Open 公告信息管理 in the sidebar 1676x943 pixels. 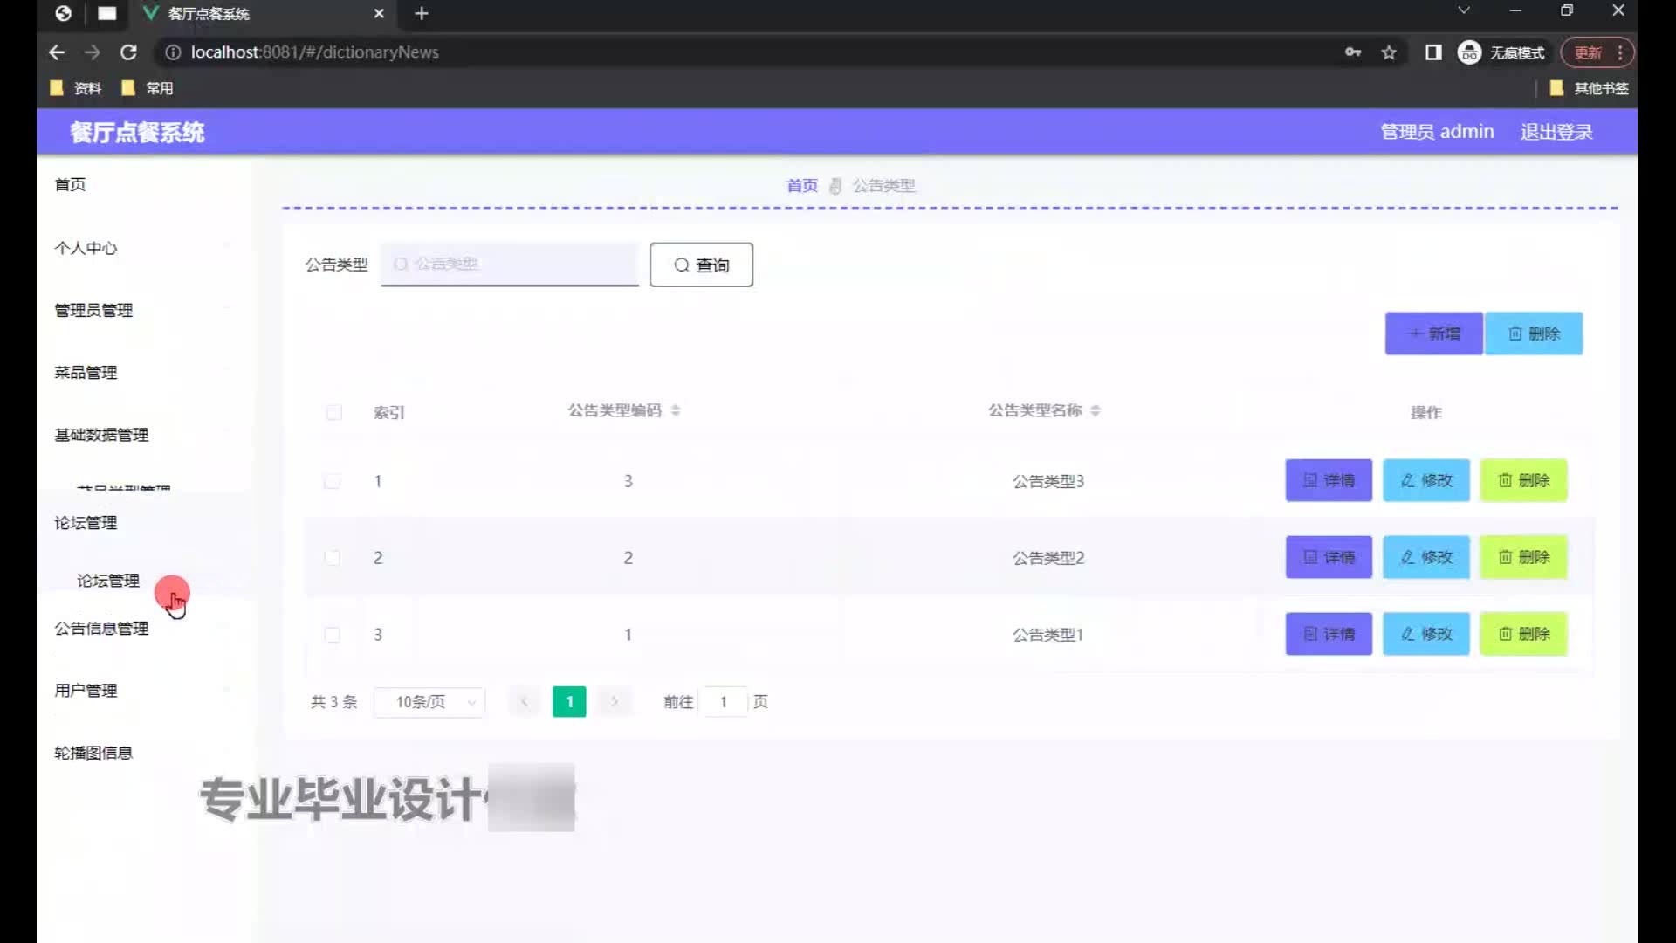(101, 629)
